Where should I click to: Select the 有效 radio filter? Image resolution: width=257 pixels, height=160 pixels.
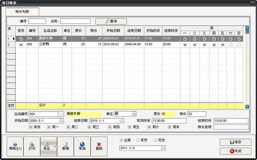[138, 140]
